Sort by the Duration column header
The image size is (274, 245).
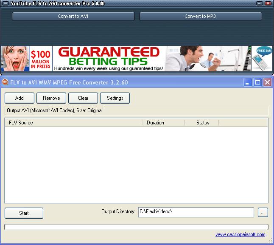pos(164,123)
